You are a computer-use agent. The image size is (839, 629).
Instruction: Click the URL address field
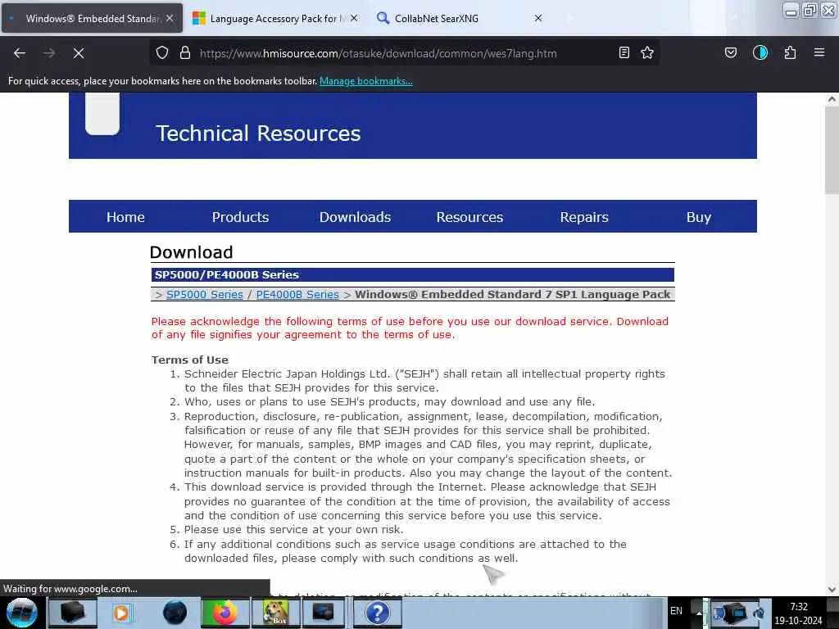click(x=378, y=53)
